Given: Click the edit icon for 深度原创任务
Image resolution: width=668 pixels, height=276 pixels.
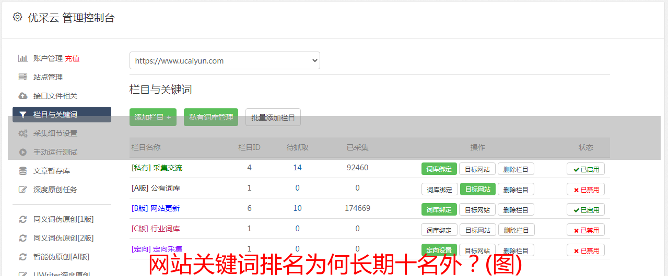Looking at the screenshot, I should click(22, 190).
